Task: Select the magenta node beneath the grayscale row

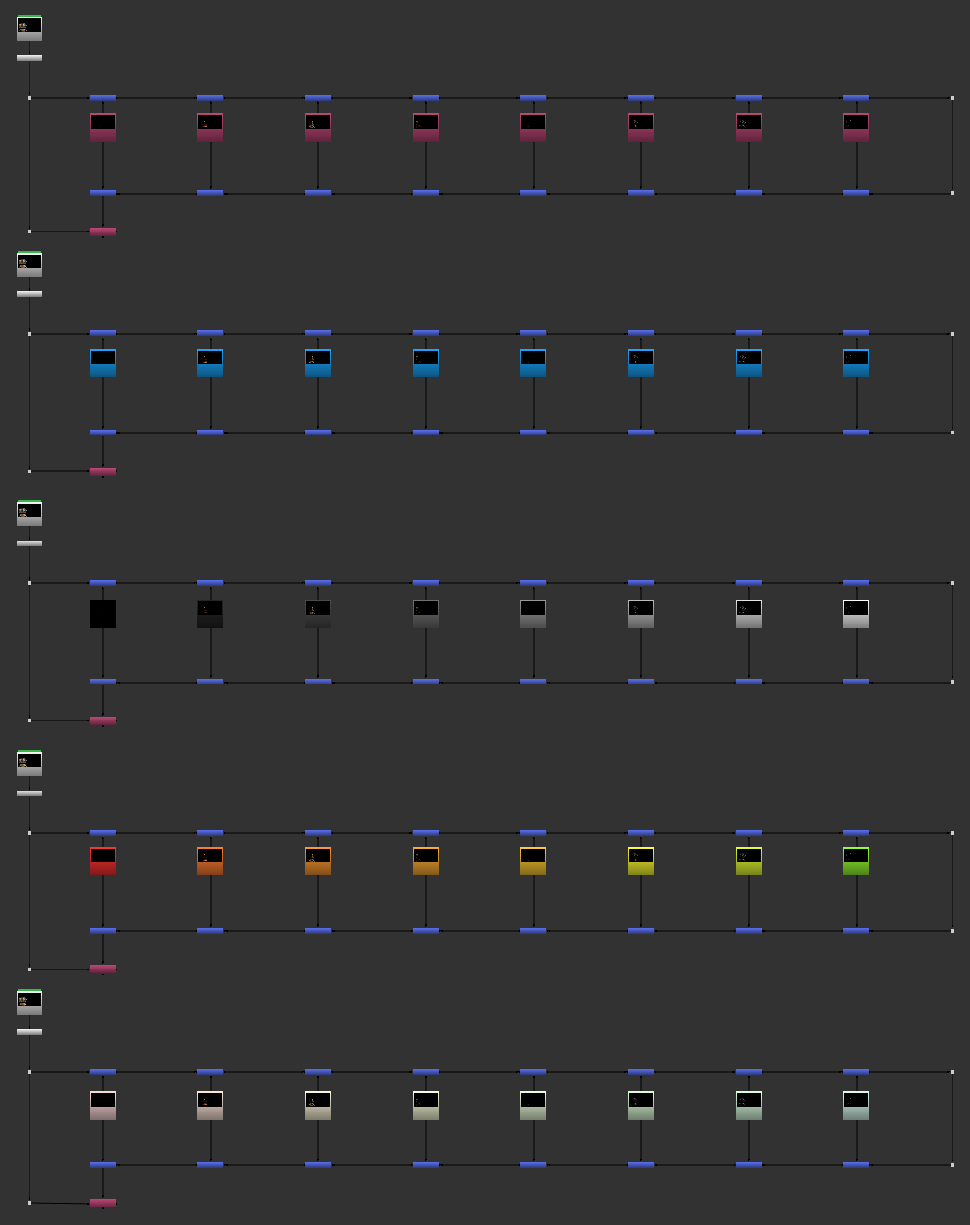Action: pos(103,720)
